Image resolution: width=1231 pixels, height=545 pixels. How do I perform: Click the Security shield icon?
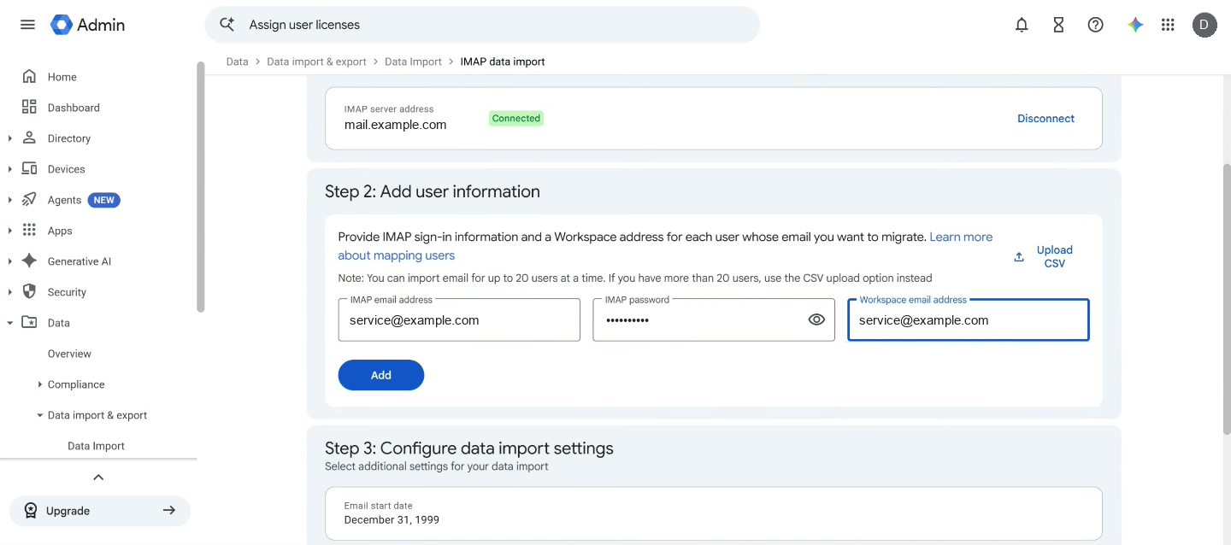[29, 292]
